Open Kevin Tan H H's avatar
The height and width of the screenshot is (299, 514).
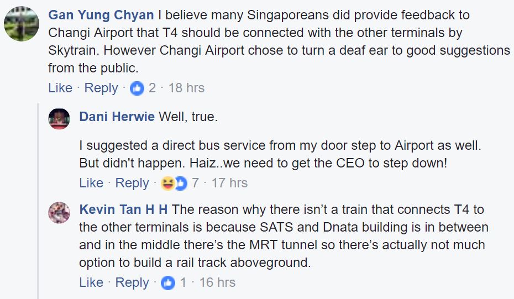59,212
